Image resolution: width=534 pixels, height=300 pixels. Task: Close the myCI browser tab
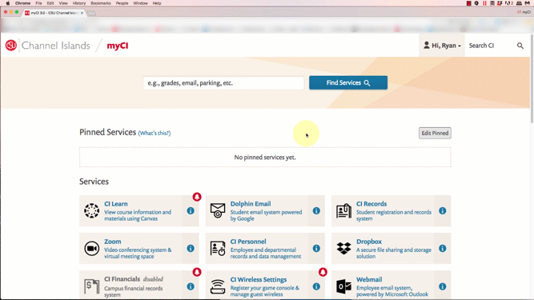pyautogui.click(x=82, y=13)
